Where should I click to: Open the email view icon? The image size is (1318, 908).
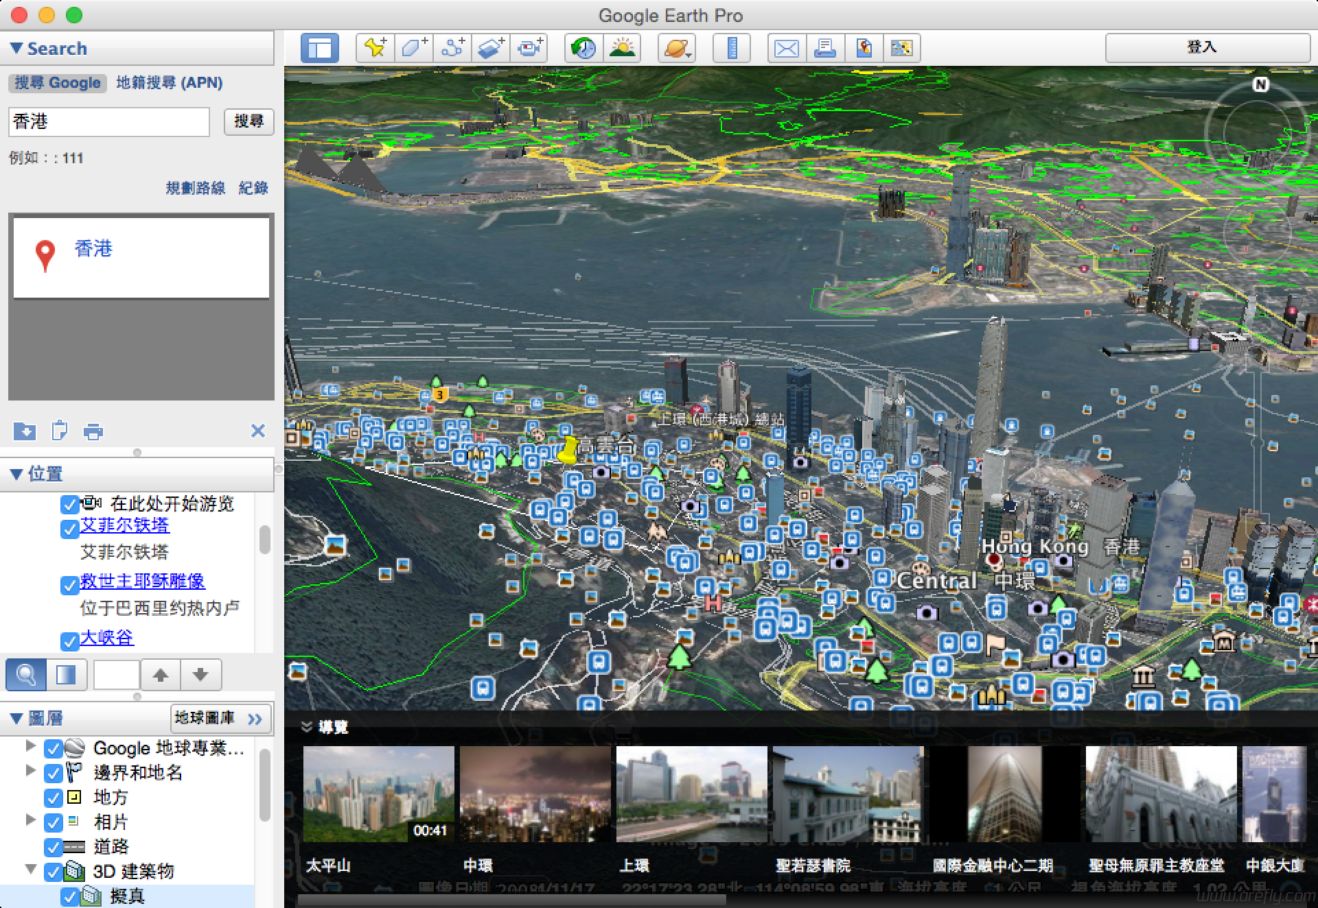[x=787, y=48]
